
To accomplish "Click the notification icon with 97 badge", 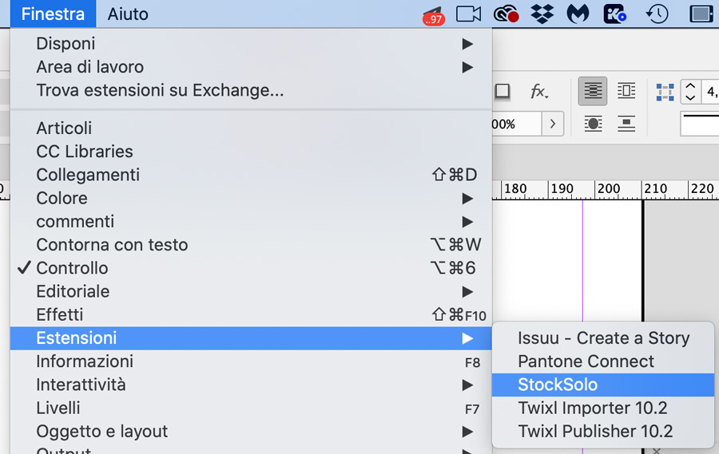I will 433,16.
